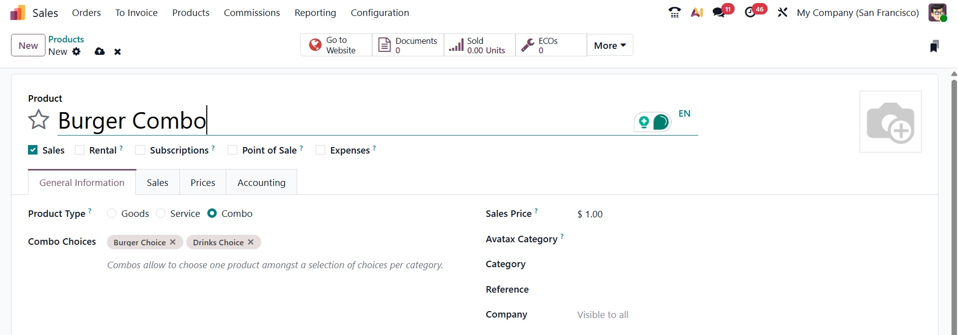Open the activities clock icon
Image resolution: width=958 pixels, height=335 pixels.
point(750,12)
